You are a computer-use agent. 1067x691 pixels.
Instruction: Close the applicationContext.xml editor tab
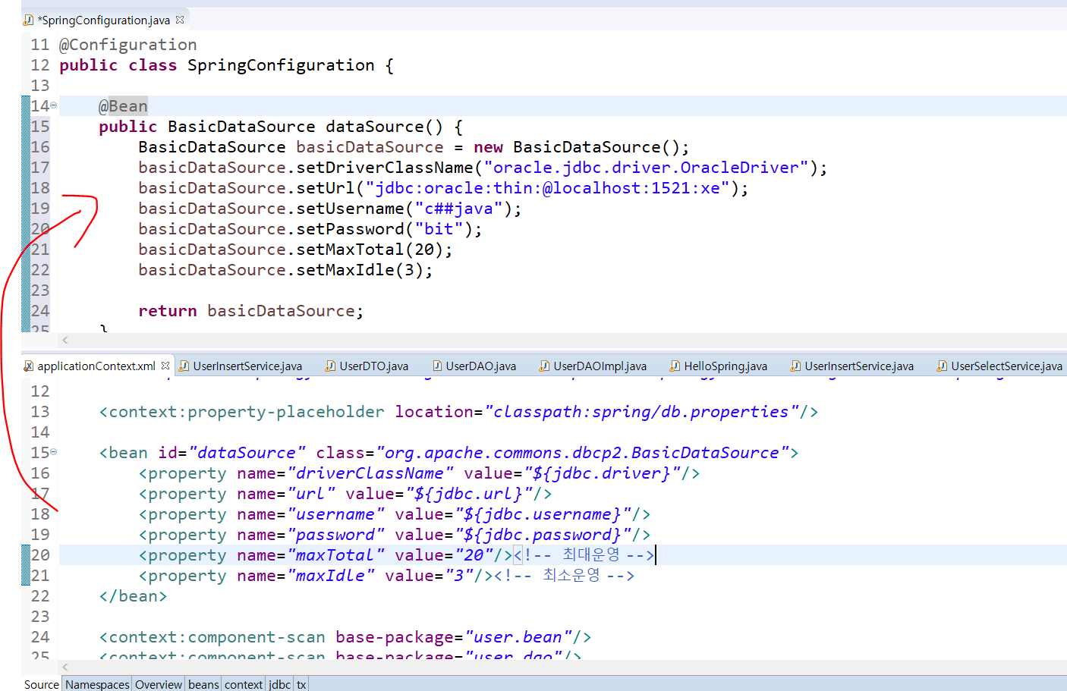(165, 366)
